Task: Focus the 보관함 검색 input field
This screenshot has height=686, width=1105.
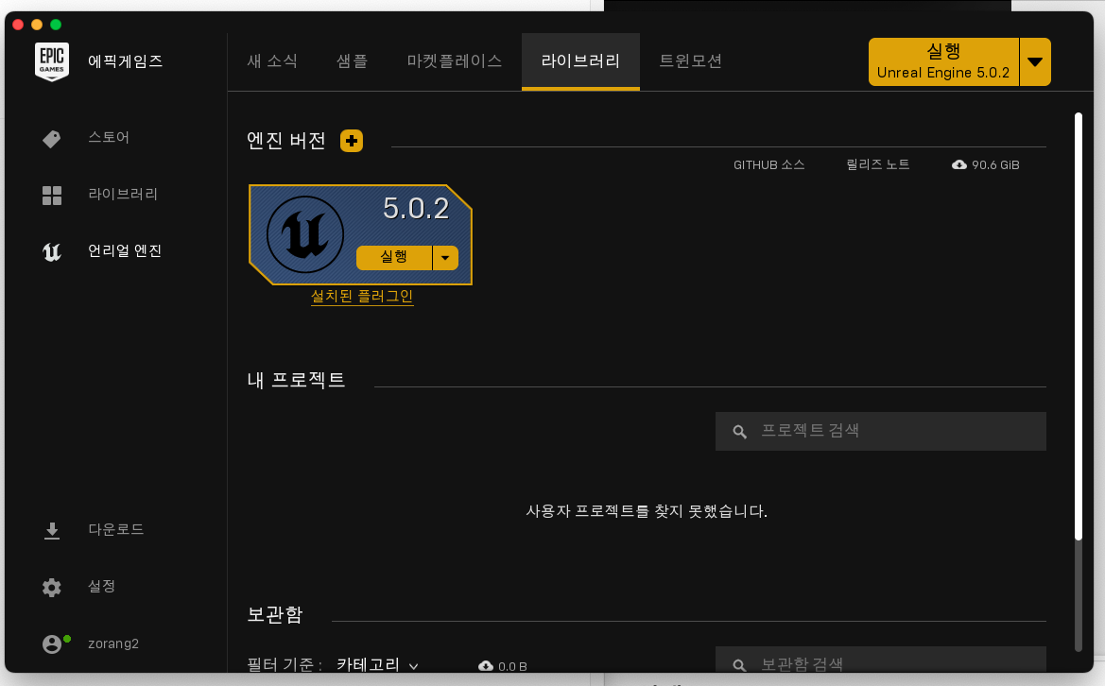Action: point(881,660)
